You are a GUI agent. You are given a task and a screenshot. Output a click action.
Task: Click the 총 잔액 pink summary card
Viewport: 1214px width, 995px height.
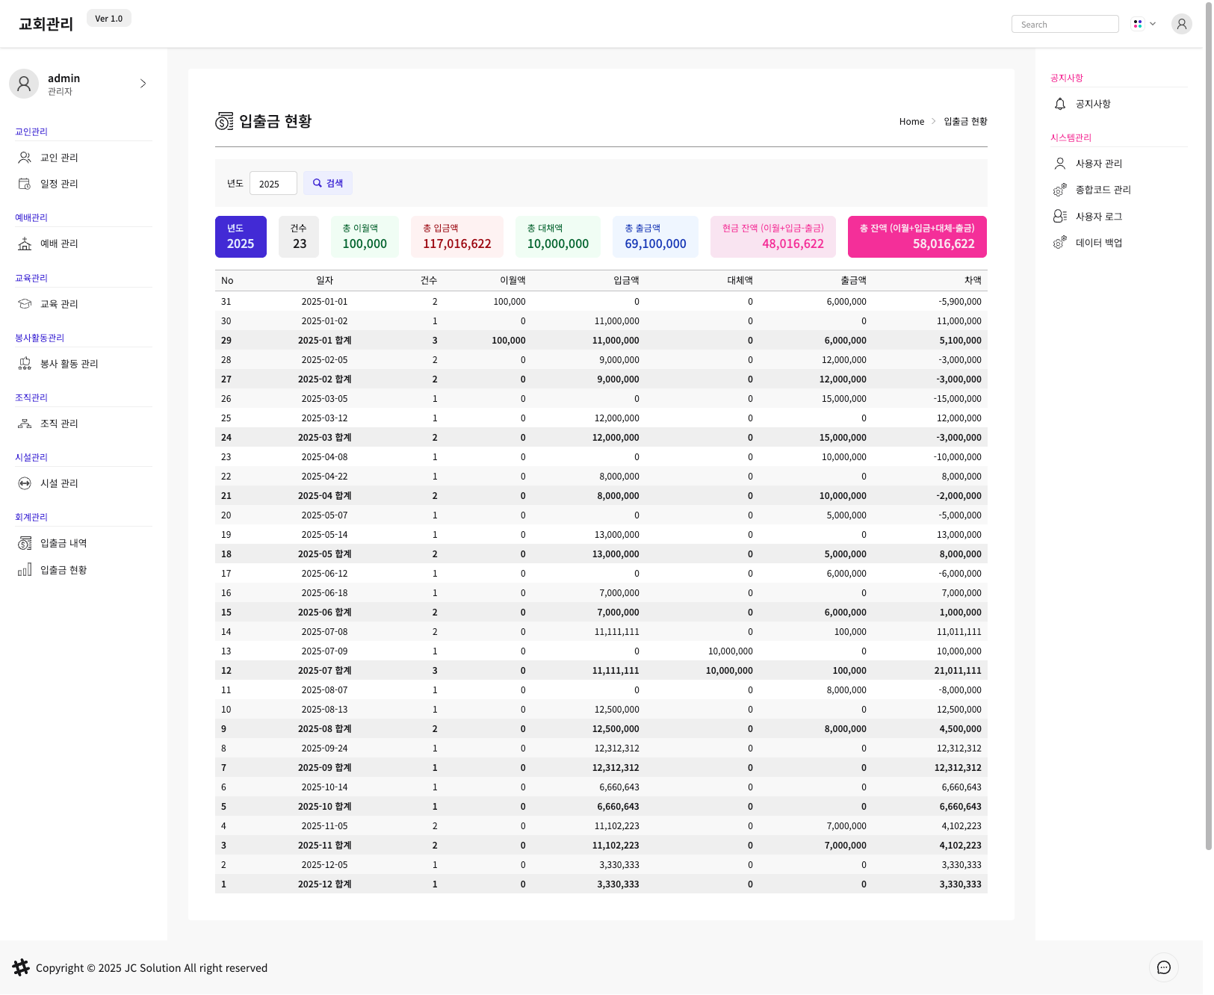point(917,237)
